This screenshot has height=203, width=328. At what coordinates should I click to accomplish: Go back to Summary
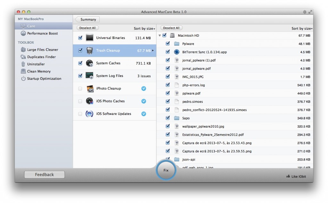click(x=87, y=19)
